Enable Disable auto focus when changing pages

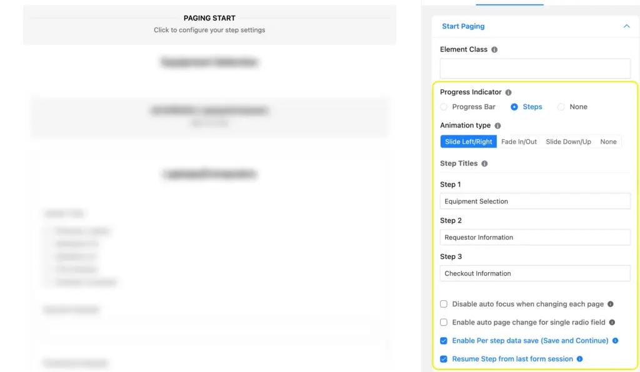(444, 303)
